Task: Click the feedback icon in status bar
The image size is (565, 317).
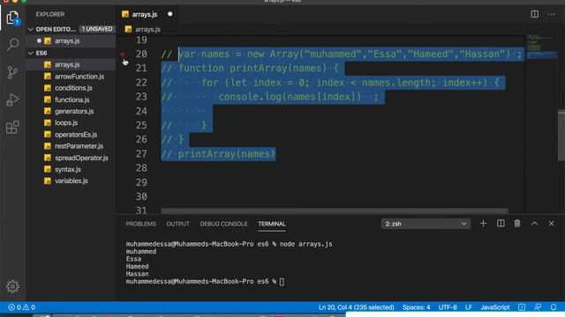Action: pos(538,307)
